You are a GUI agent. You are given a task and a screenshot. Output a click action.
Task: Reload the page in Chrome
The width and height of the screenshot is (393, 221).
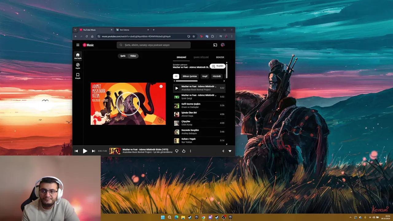pos(87,36)
